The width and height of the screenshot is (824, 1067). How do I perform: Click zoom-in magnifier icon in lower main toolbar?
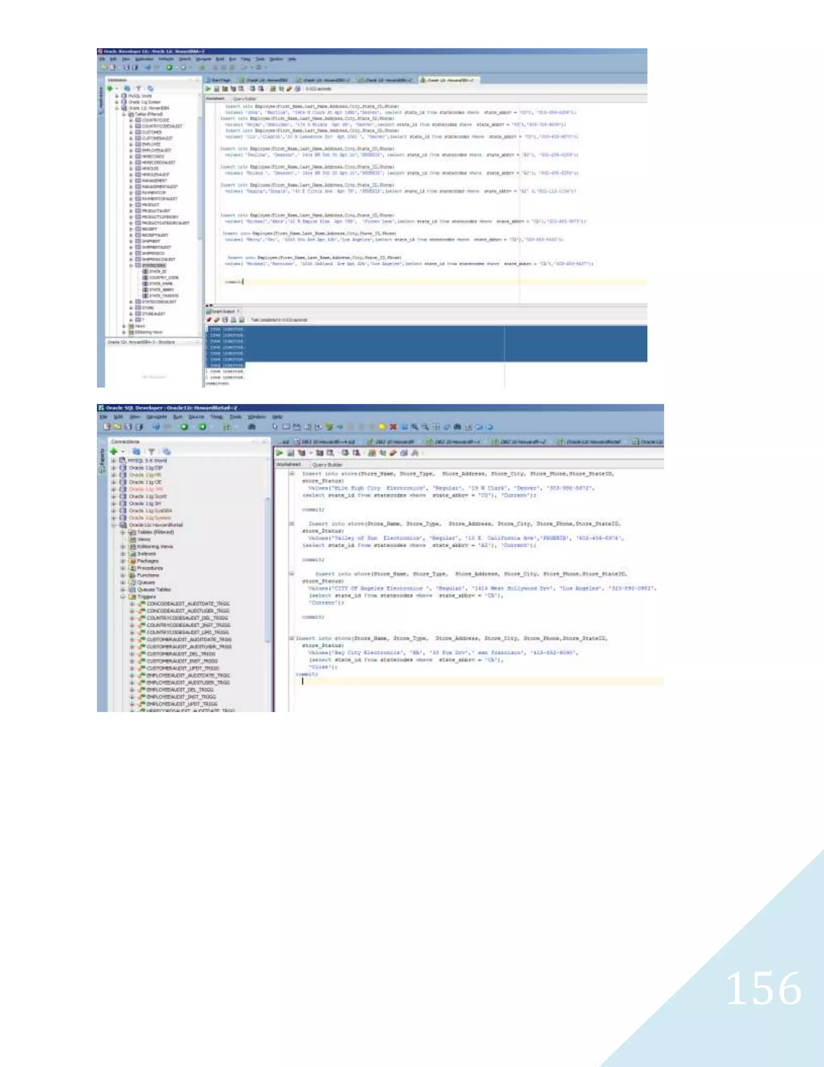415,426
